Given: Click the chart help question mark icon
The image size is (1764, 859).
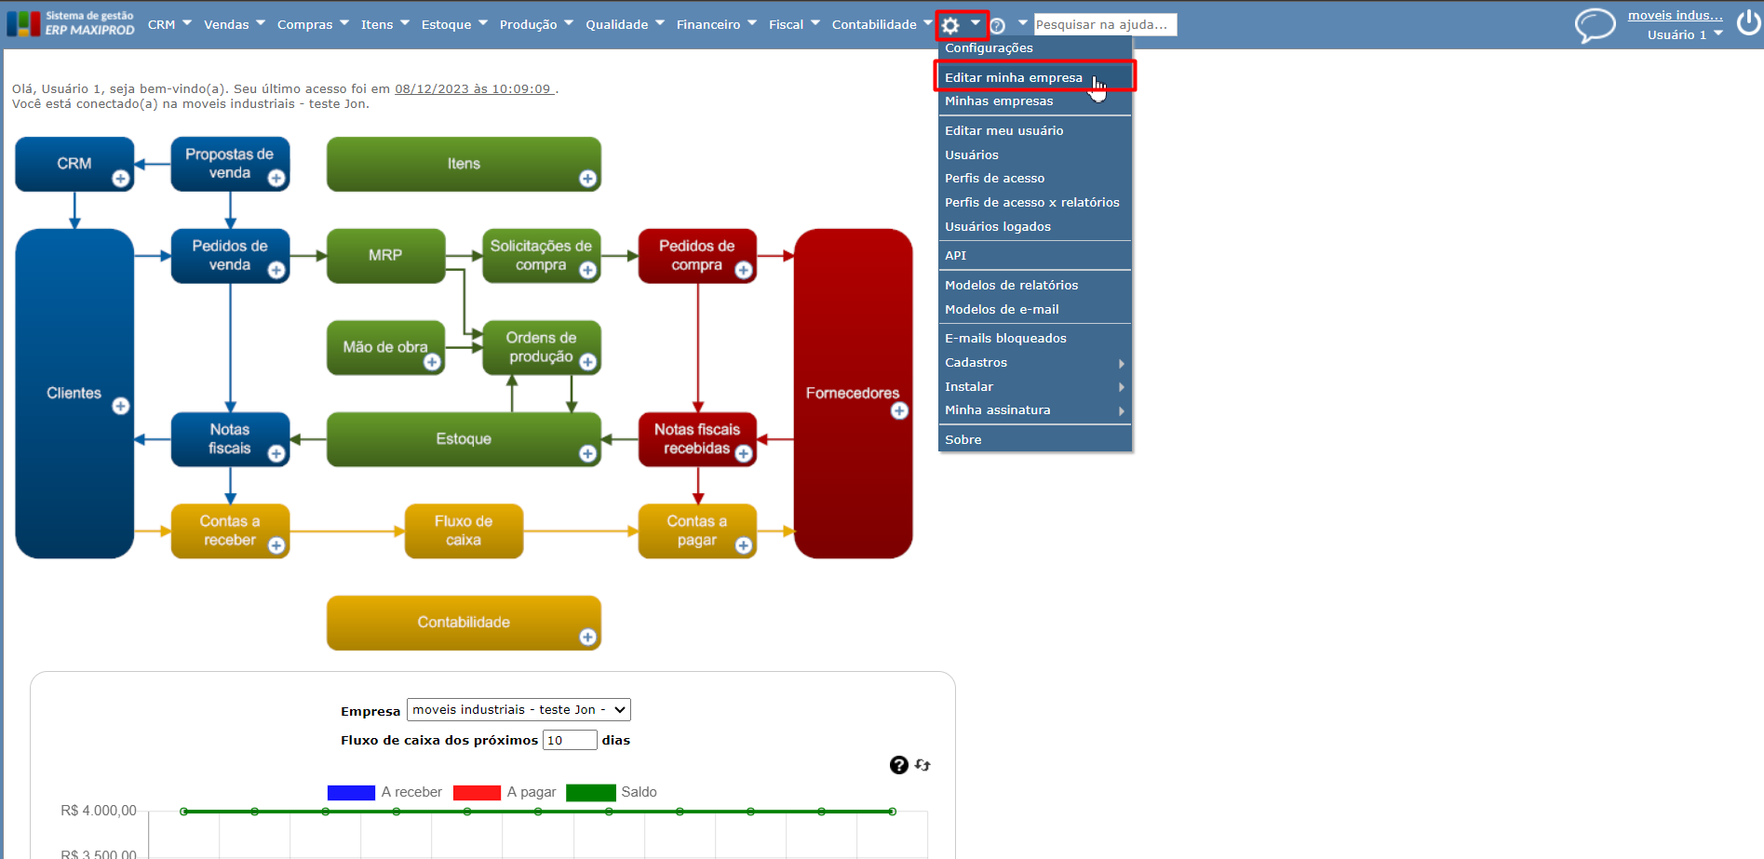Looking at the screenshot, I should 898,765.
